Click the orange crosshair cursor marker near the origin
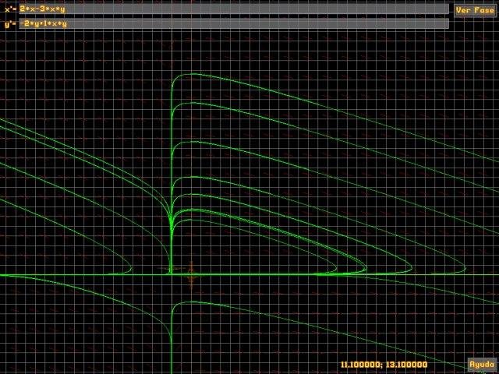The width and height of the screenshot is (499, 374). pyautogui.click(x=191, y=273)
